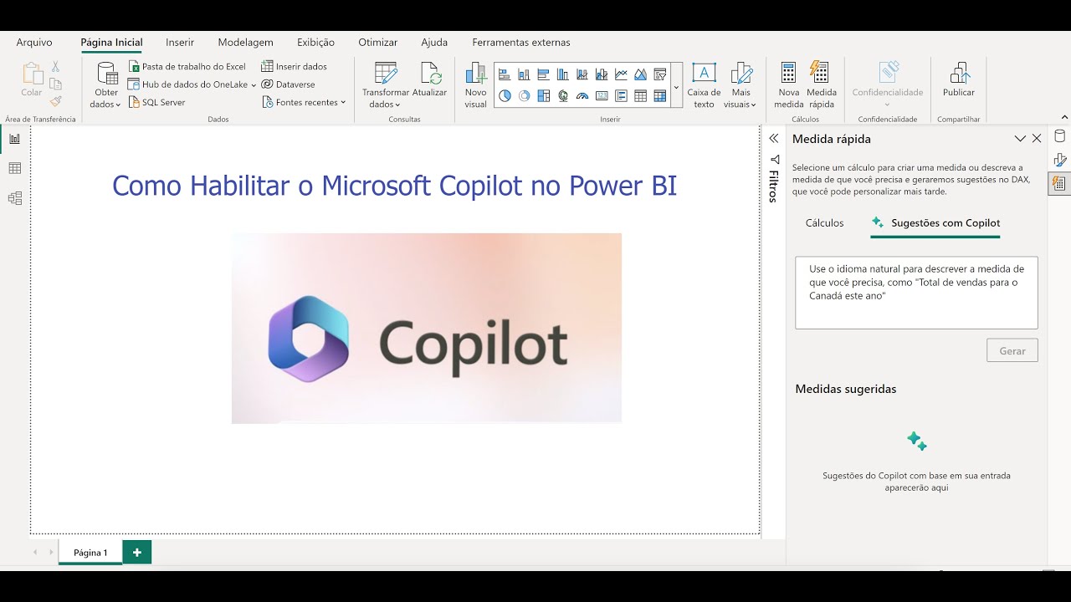Expand the Filtros pane double chevron
1071x602 pixels.
click(774, 139)
